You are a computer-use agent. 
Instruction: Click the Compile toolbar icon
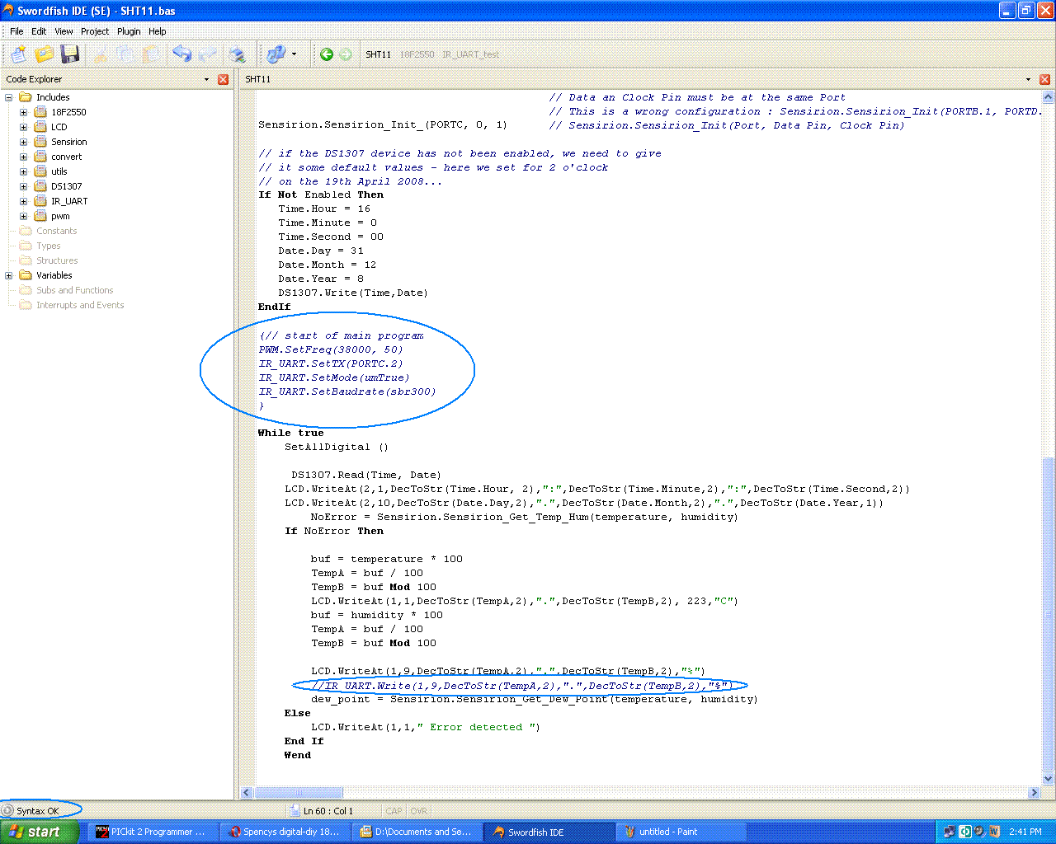click(x=276, y=54)
